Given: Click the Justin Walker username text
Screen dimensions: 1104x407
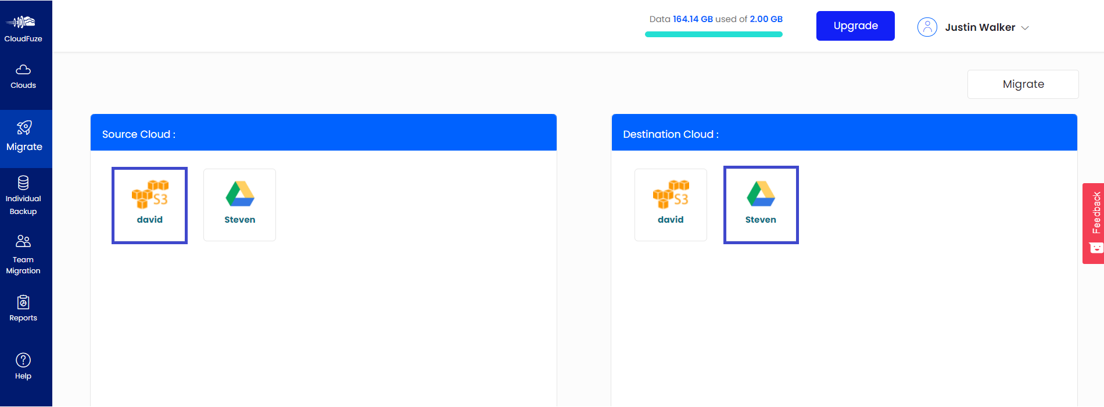Looking at the screenshot, I should pos(980,27).
